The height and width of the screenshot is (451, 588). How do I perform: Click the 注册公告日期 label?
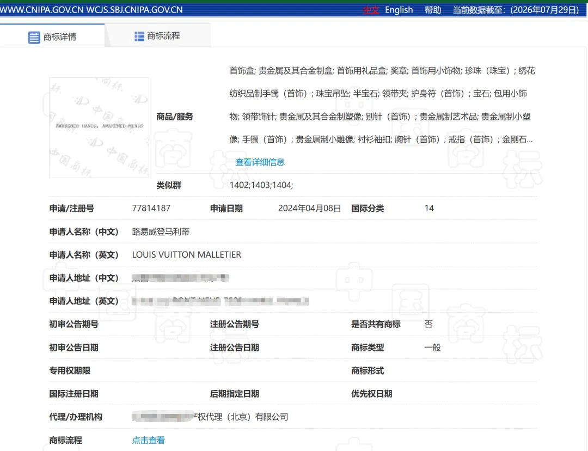pyautogui.click(x=235, y=348)
